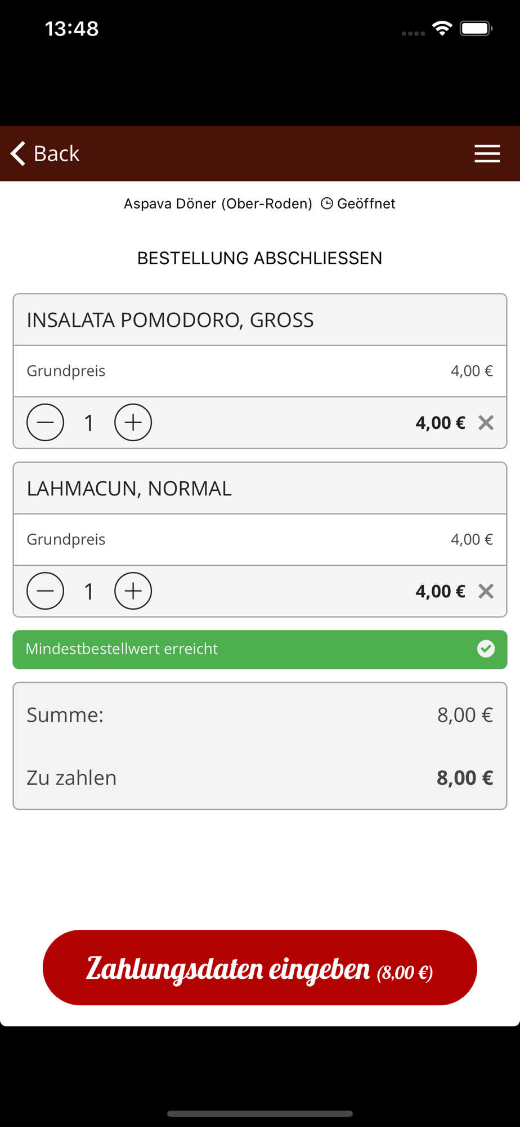Viewport: 520px width, 1127px height.
Task: Decrease Insalata Pomodoro quantity with minus
Action: (x=45, y=423)
